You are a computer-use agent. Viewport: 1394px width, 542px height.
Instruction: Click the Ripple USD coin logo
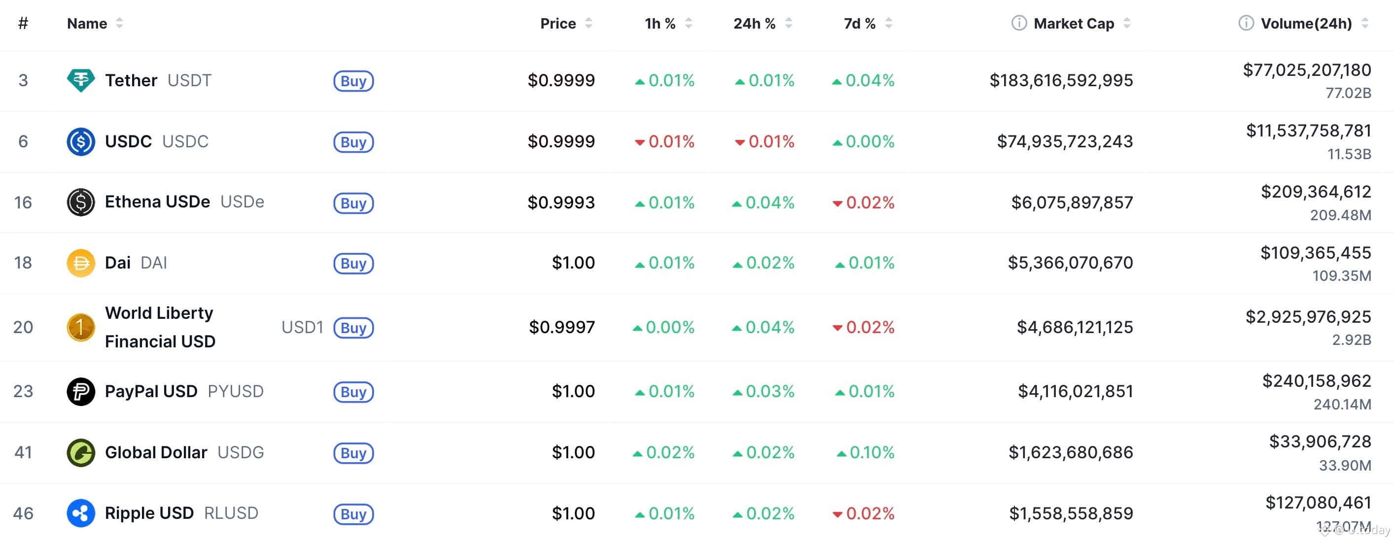(x=81, y=513)
